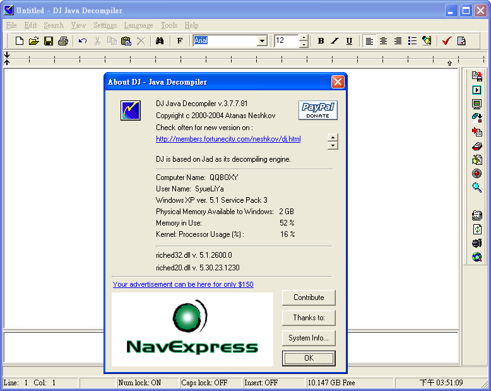
Task: Close the About DJ dialog
Action: (x=338, y=82)
